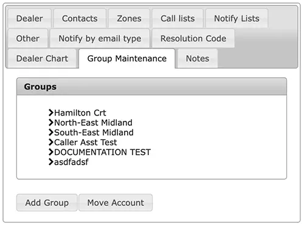Open the Other tab
Image resolution: width=304 pixels, height=226 pixels.
[x=28, y=38]
